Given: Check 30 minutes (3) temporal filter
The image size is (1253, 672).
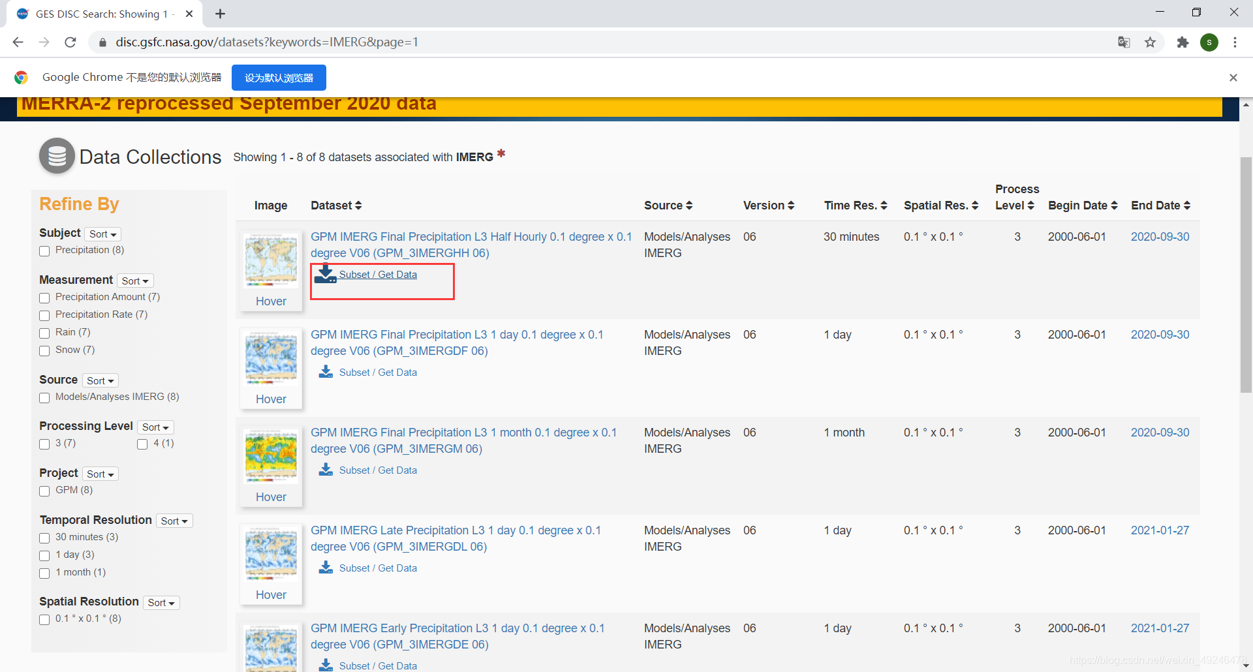Looking at the screenshot, I should pos(44,538).
